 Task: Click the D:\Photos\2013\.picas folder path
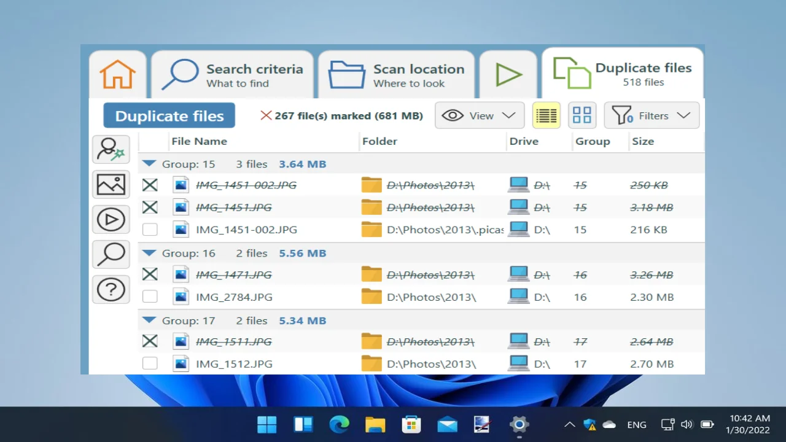click(x=445, y=230)
